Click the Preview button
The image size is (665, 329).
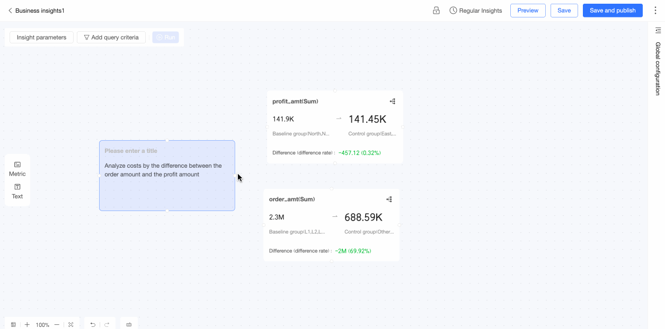(528, 11)
